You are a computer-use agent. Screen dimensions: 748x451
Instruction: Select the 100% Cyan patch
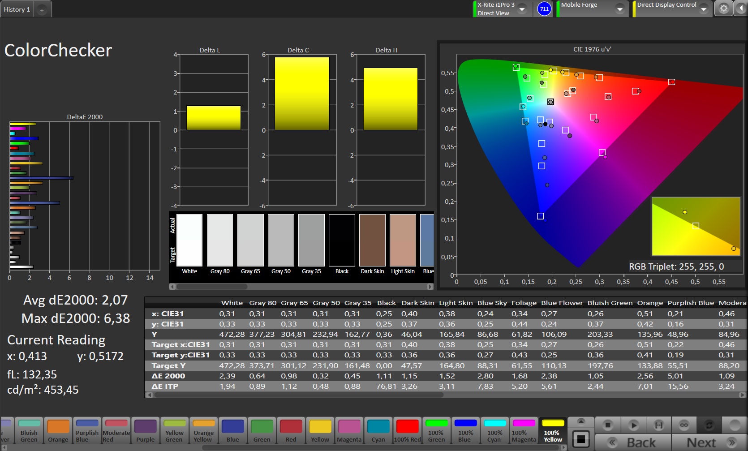pyautogui.click(x=494, y=430)
